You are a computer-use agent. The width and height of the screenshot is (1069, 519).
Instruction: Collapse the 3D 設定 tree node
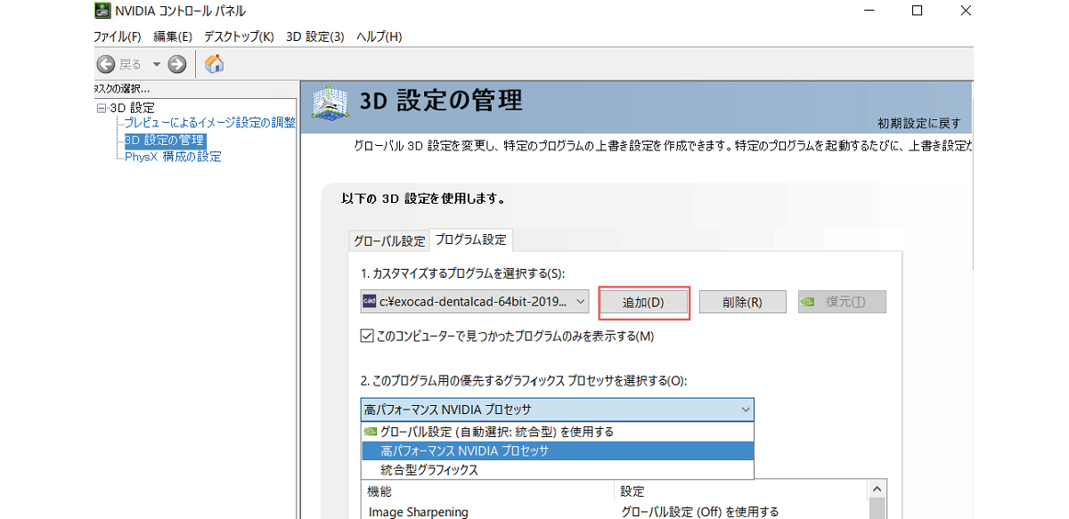[101, 108]
